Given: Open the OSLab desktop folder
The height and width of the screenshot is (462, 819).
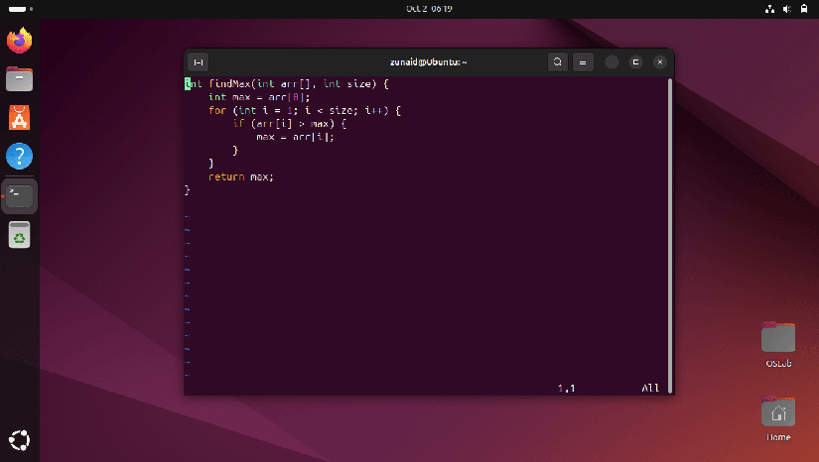Looking at the screenshot, I should 778,344.
